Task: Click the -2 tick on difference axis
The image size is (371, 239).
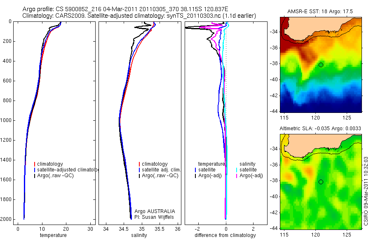Action: [x=198, y=229]
